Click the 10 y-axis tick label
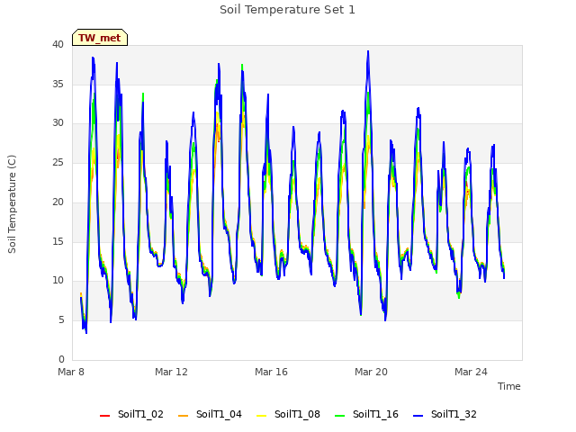This screenshot has height=432, width=576. point(58,281)
